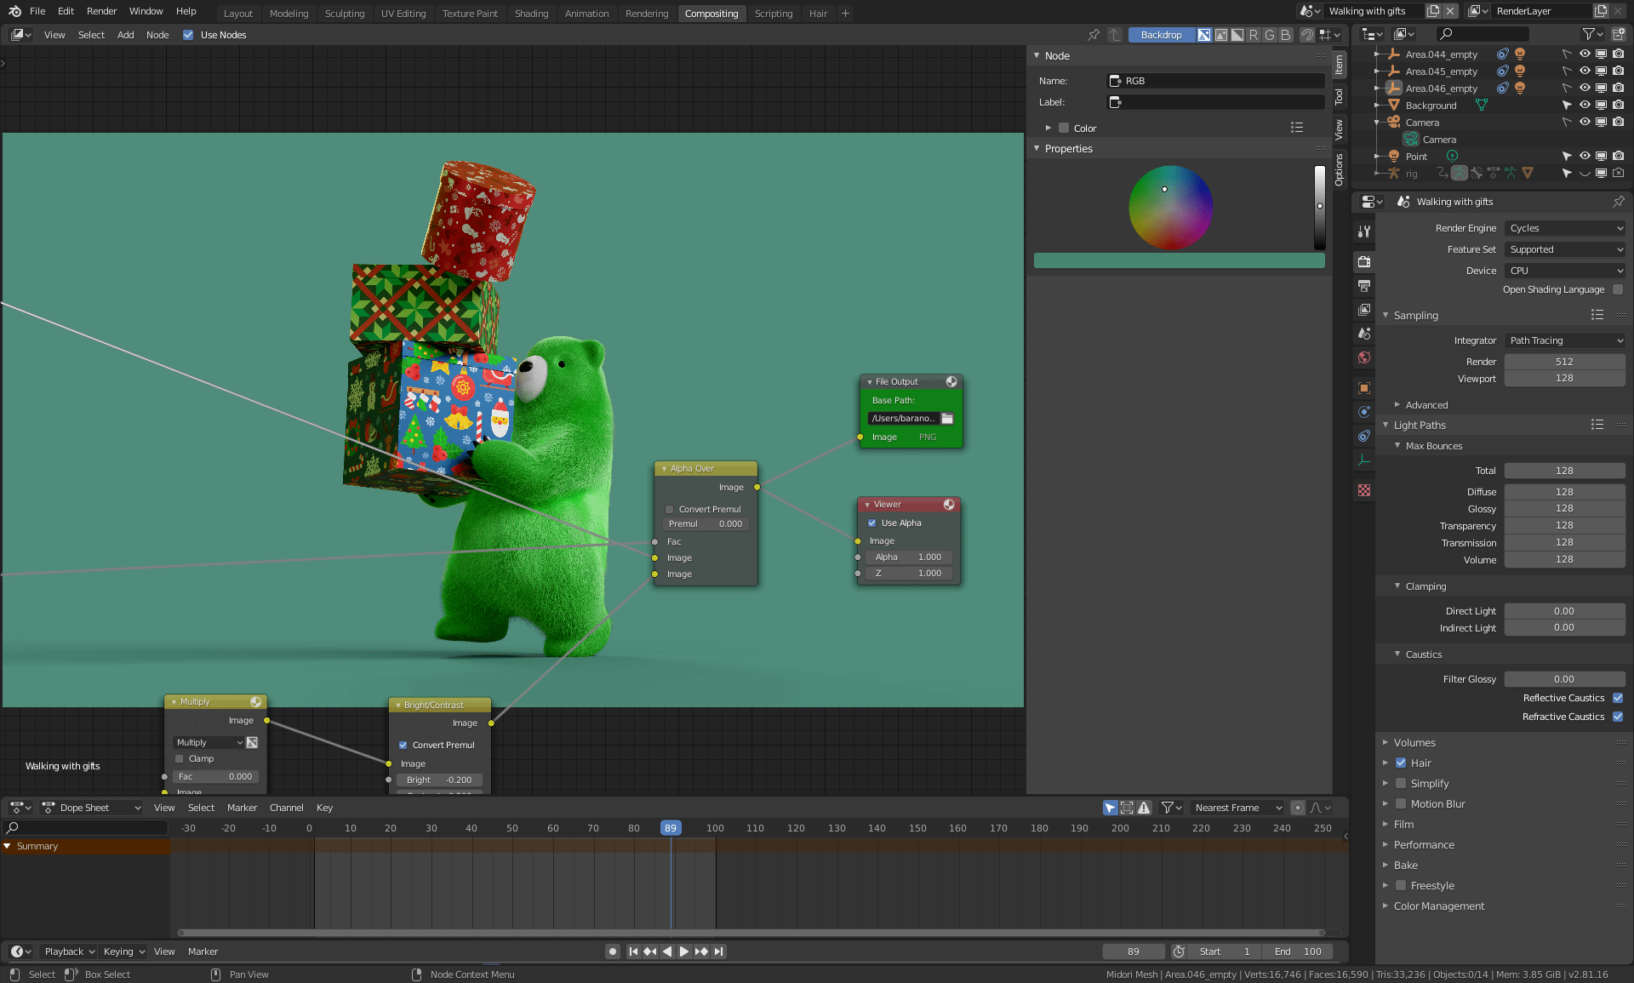The image size is (1634, 983).
Task: Uncheck Use Alpha on the Viewer node
Action: tap(871, 523)
